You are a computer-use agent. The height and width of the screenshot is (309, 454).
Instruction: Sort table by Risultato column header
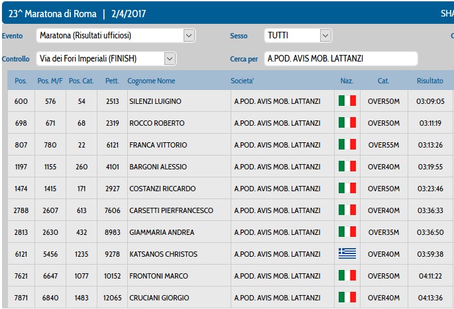coord(429,81)
